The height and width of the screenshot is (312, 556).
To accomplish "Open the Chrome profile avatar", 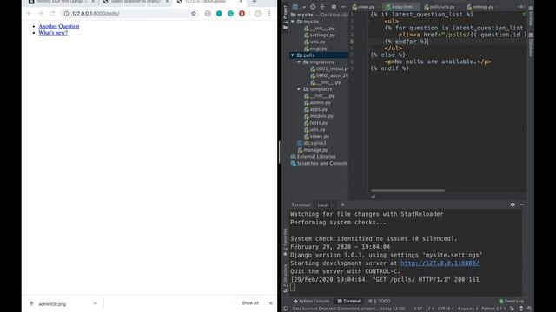I will [258, 14].
